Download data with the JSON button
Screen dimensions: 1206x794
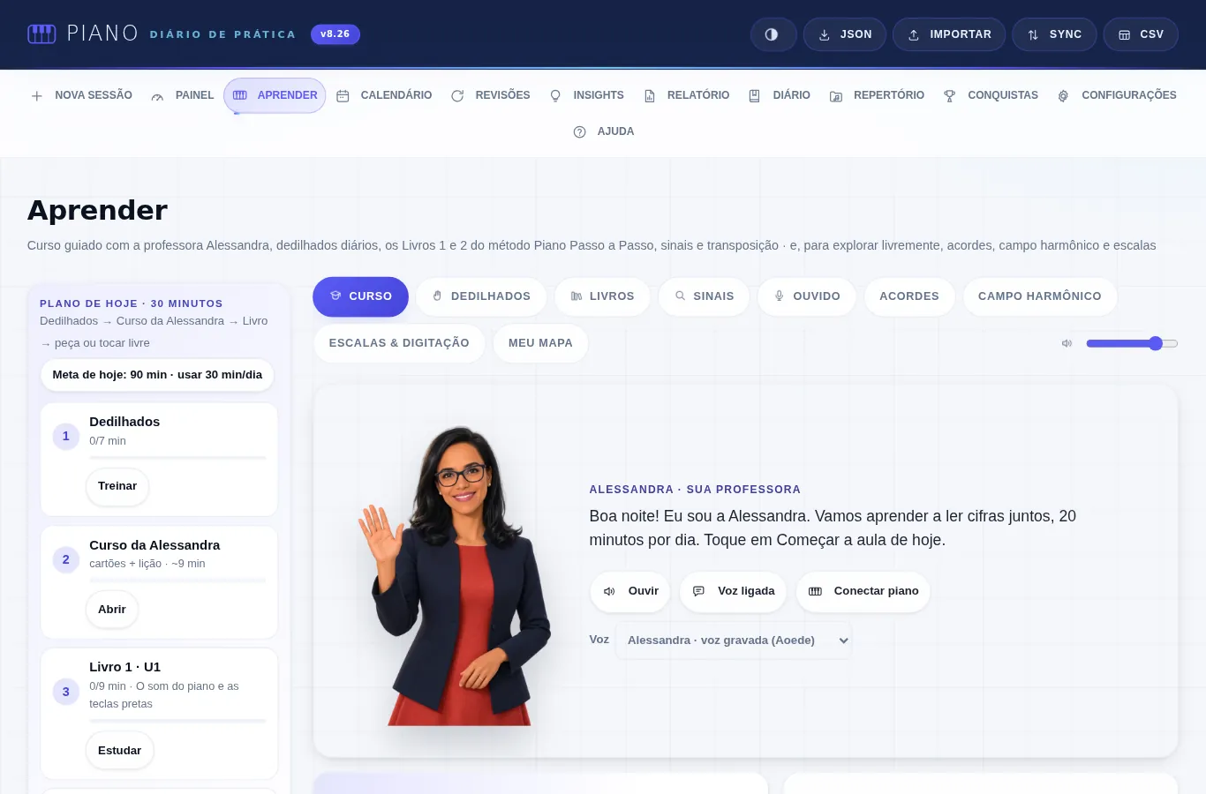845,34
